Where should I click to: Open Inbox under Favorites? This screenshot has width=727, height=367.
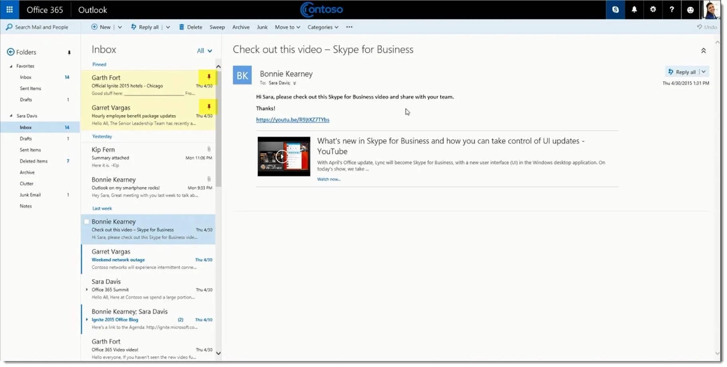tap(26, 77)
